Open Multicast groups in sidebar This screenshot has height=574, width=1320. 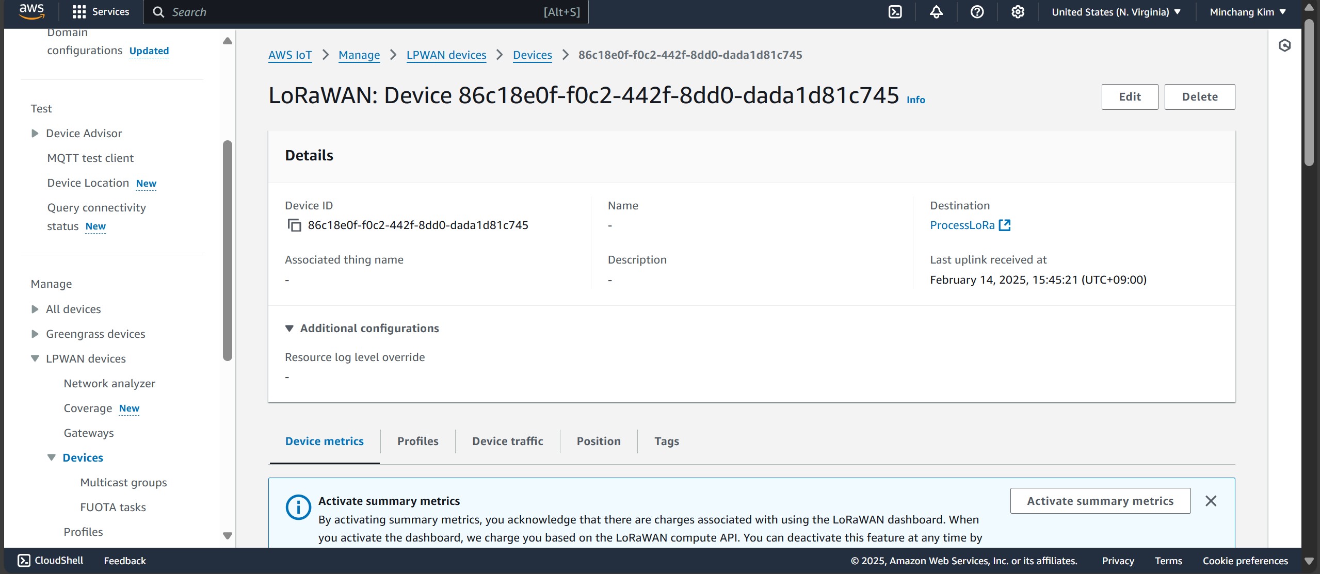pos(123,483)
